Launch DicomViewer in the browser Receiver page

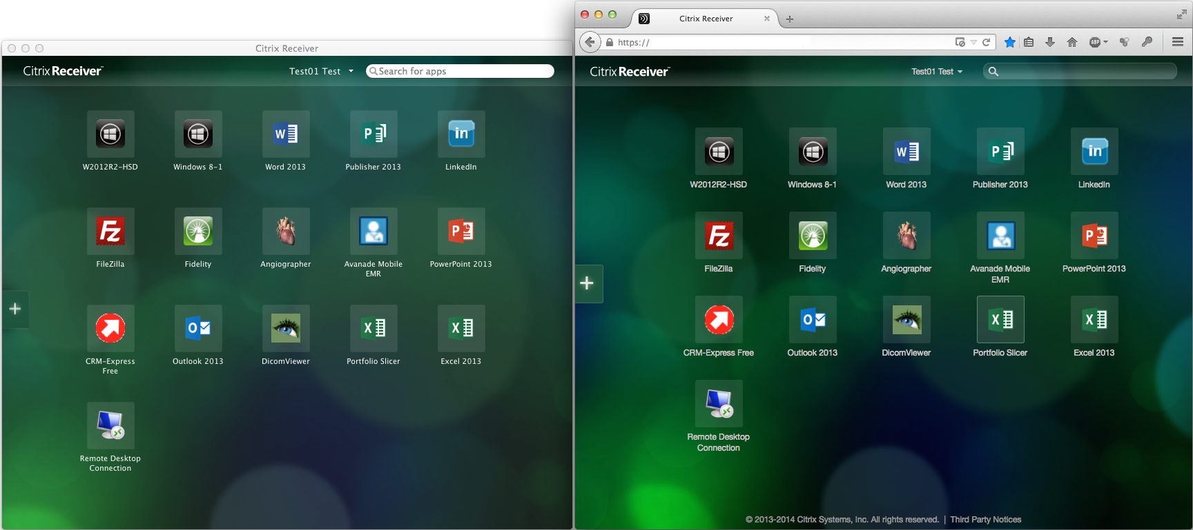[x=906, y=320]
